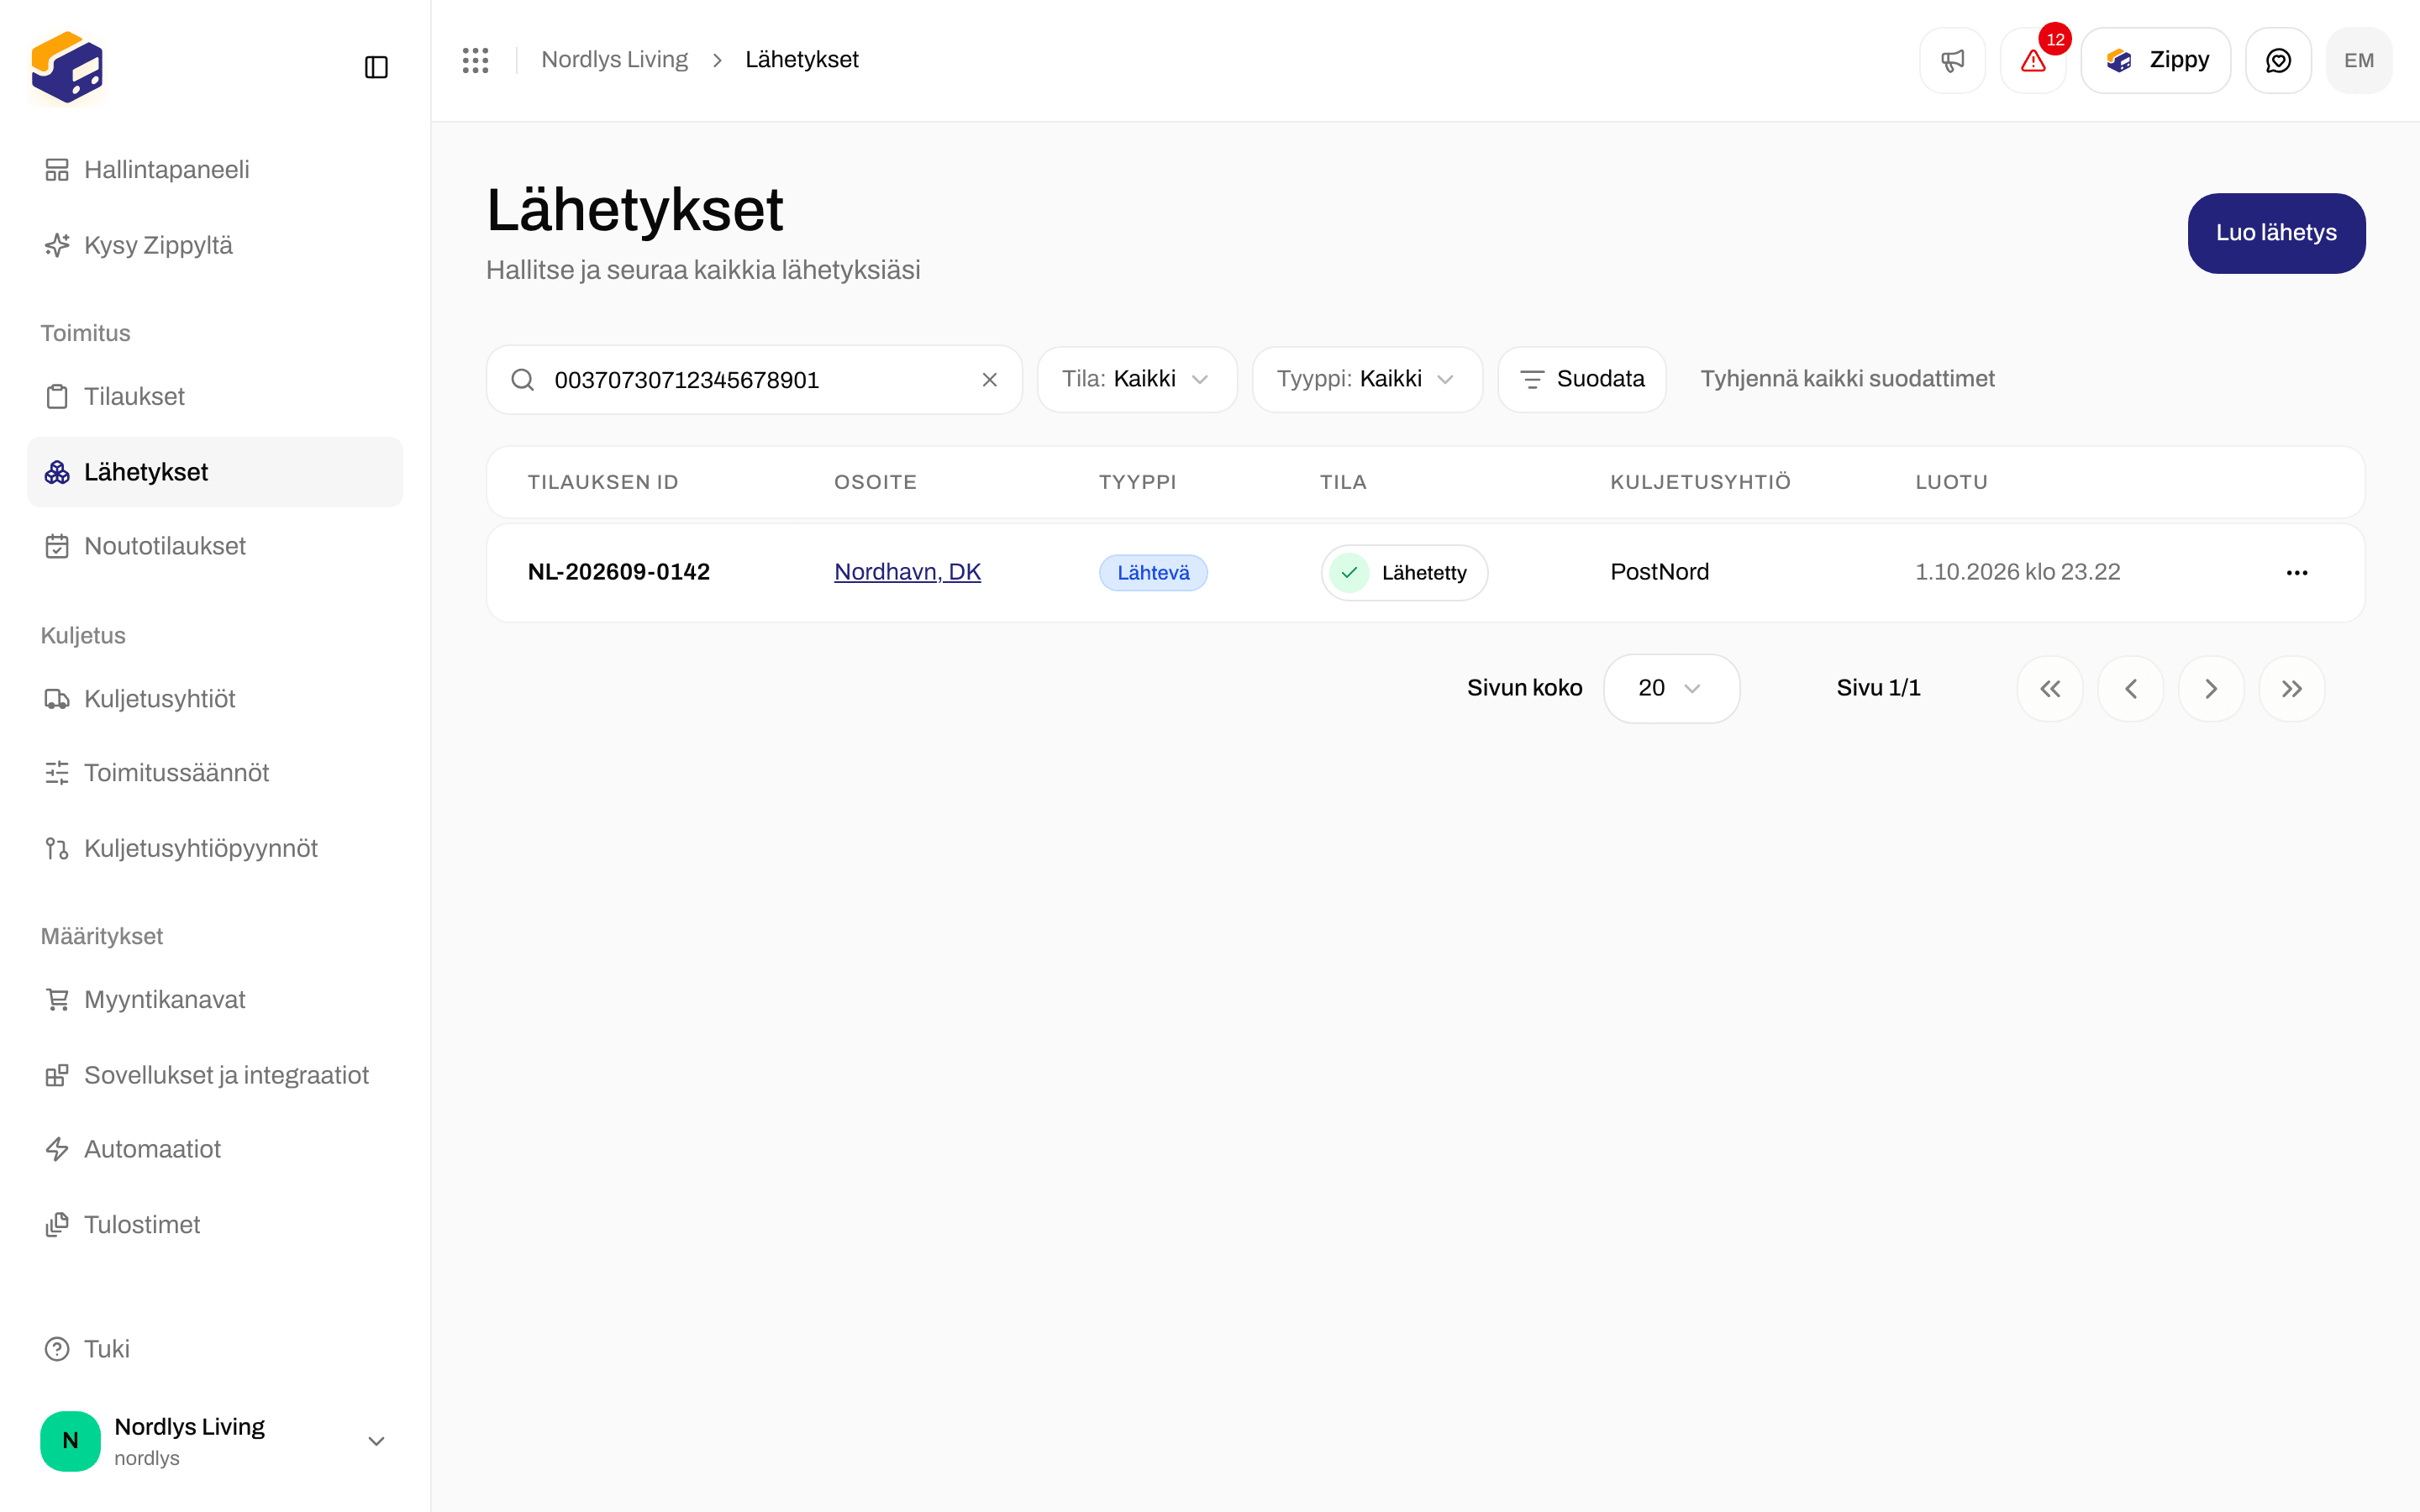Click order ID NL-202609-0142
The height and width of the screenshot is (1512, 2420).
(x=618, y=572)
